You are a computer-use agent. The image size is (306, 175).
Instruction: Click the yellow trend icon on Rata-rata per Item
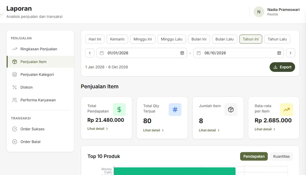click(287, 110)
